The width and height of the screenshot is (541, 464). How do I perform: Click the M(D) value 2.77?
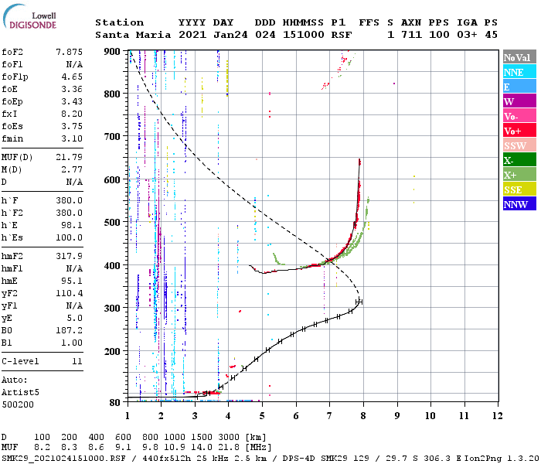click(x=72, y=169)
